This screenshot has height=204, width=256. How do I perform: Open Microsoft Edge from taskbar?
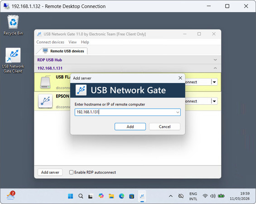(x=121, y=196)
